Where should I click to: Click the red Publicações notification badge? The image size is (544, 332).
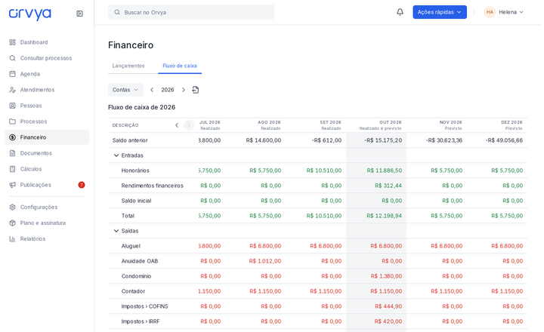coord(82,185)
